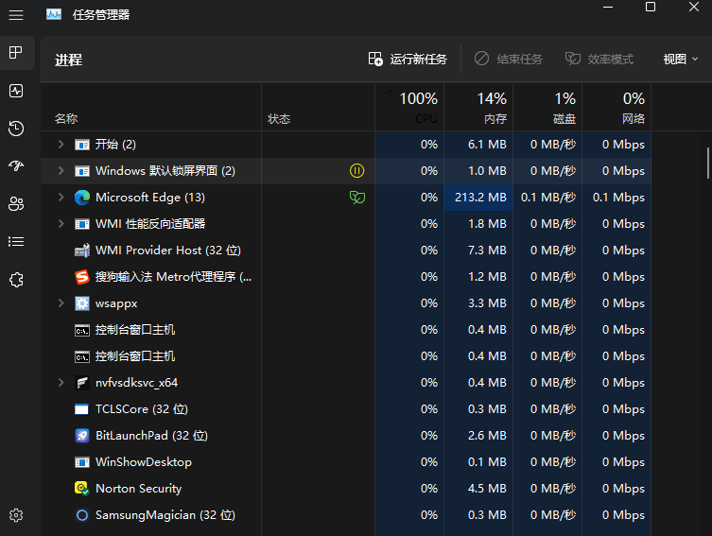Select 搜狗输入法 Metro代理程序 process name
The width and height of the screenshot is (712, 536).
(x=173, y=277)
